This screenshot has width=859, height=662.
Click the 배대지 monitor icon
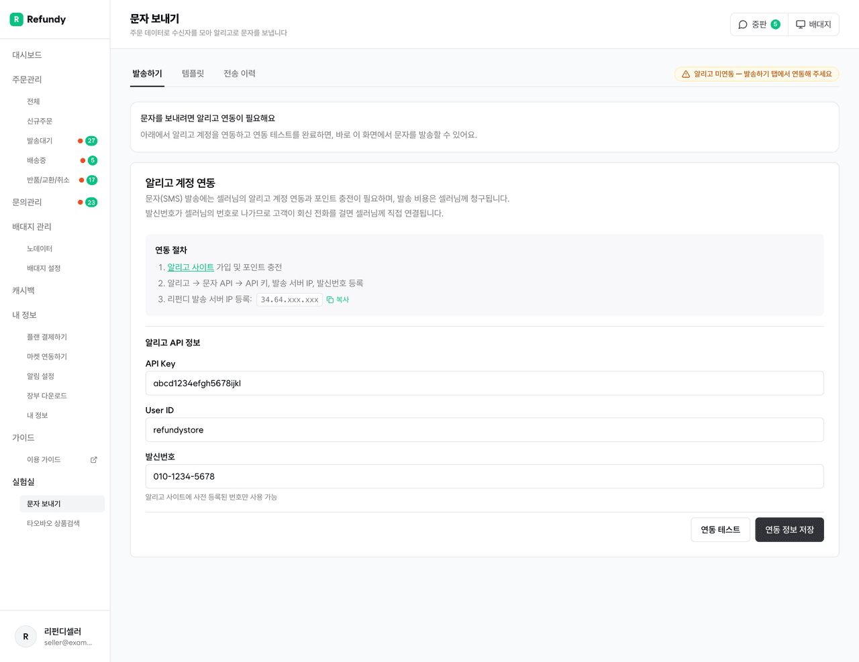tap(801, 25)
